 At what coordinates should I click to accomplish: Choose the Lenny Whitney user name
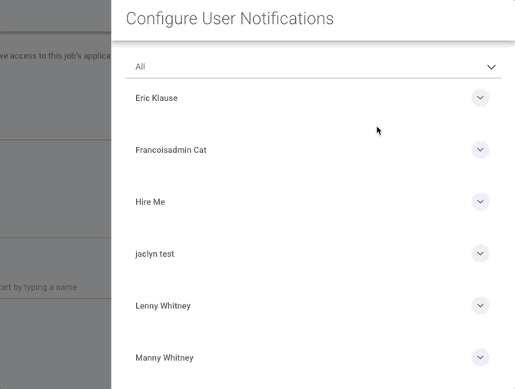(x=163, y=306)
